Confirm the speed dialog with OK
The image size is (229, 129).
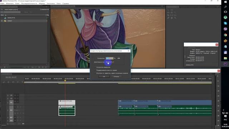[104, 76]
